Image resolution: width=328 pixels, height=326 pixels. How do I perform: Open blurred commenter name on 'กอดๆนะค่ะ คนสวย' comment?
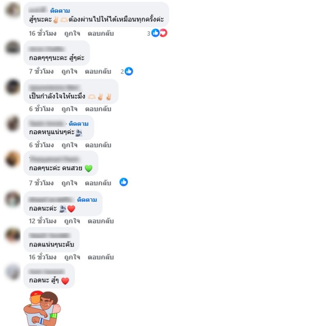pyautogui.click(x=55, y=159)
